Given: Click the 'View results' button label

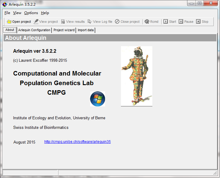Looking at the screenshot, I should tap(75, 22).
